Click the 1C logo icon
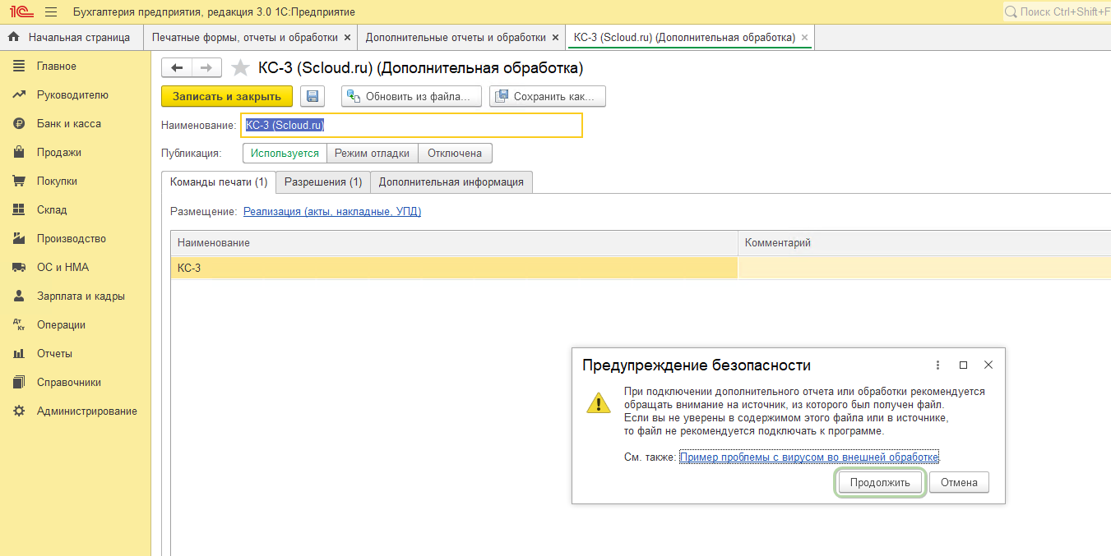 pos(21,12)
